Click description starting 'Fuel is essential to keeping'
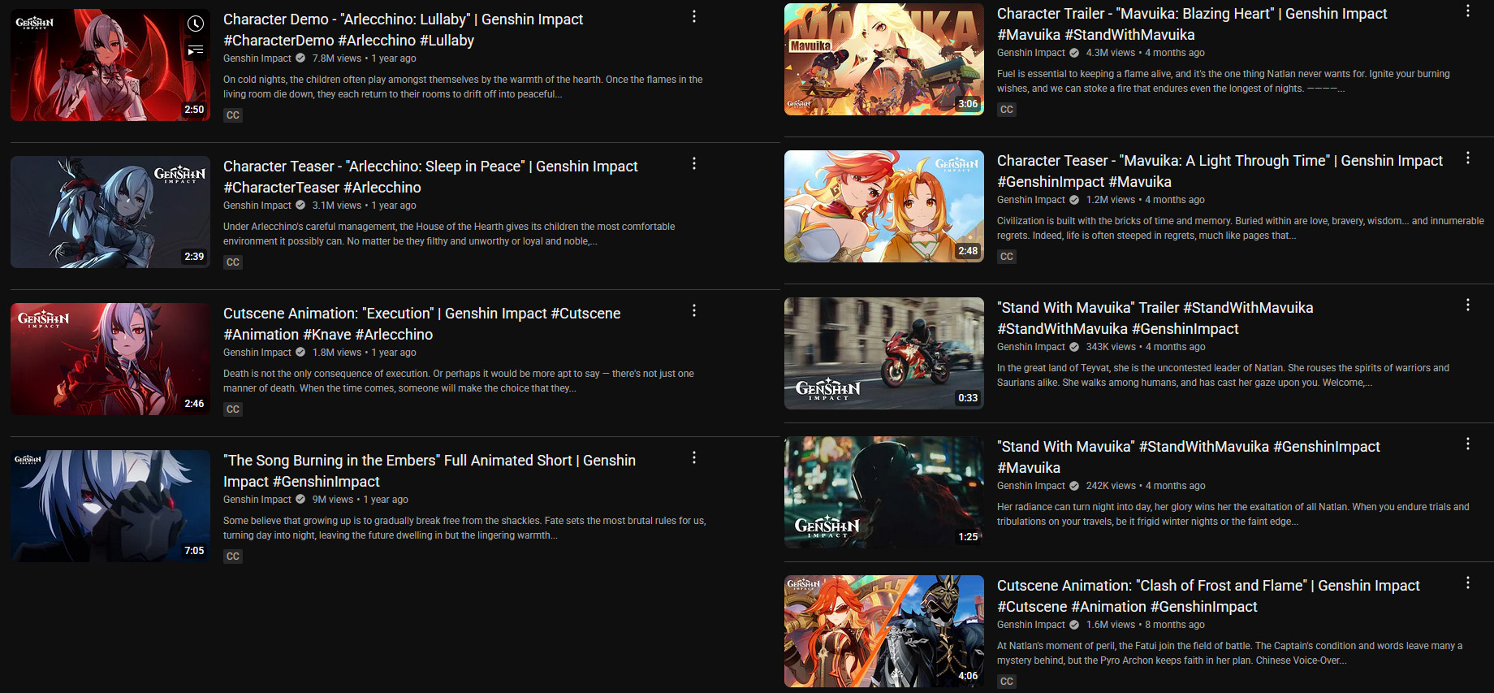This screenshot has width=1494, height=693. (1224, 81)
